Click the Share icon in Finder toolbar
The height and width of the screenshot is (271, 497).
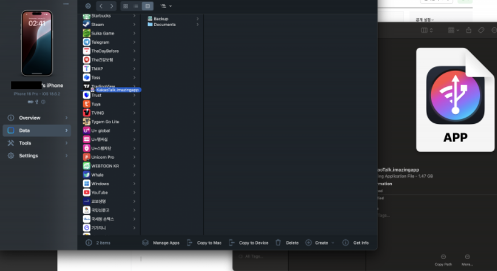pyautogui.click(x=469, y=30)
